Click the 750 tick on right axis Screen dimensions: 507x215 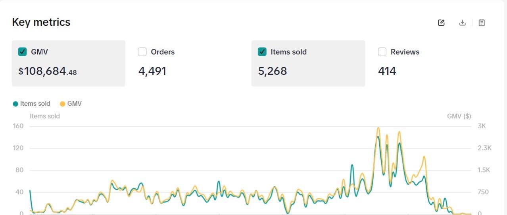[x=483, y=192]
